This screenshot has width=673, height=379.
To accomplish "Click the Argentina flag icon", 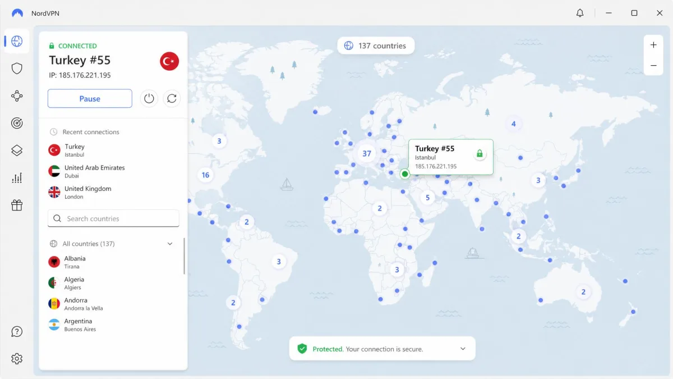I will point(54,325).
